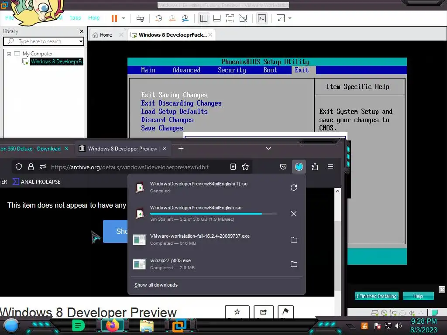Click the Firefox tracking protection shield icon
This screenshot has height=335, width=447.
[18, 167]
